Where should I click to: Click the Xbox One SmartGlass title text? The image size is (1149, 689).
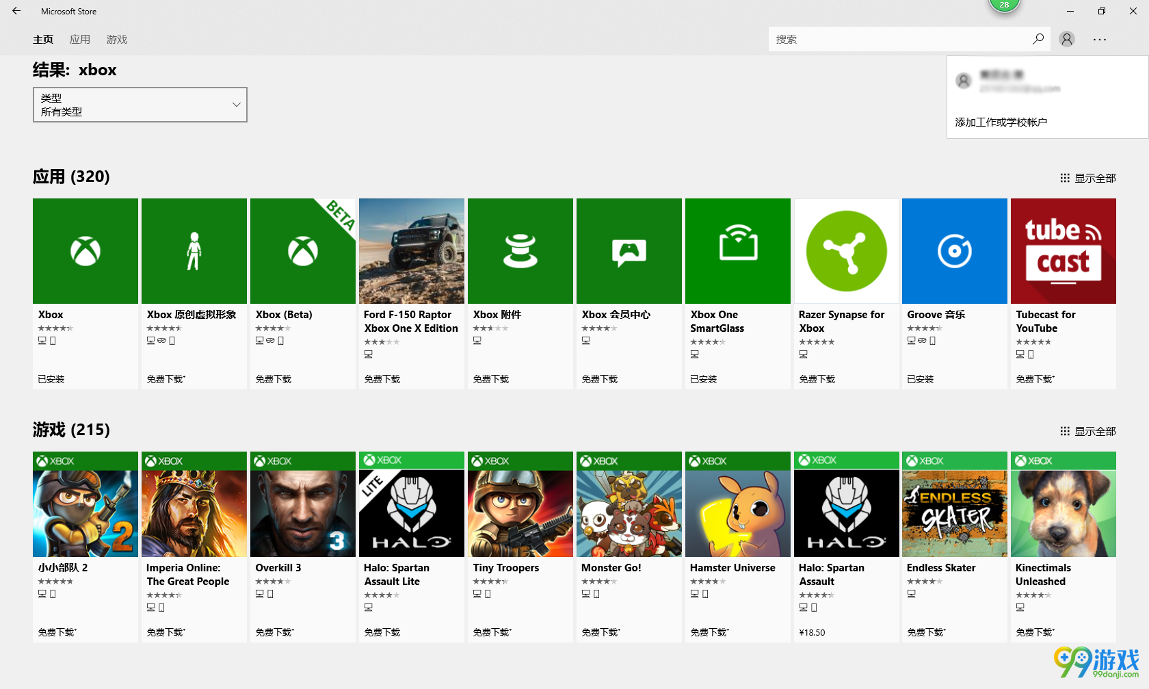tap(717, 322)
